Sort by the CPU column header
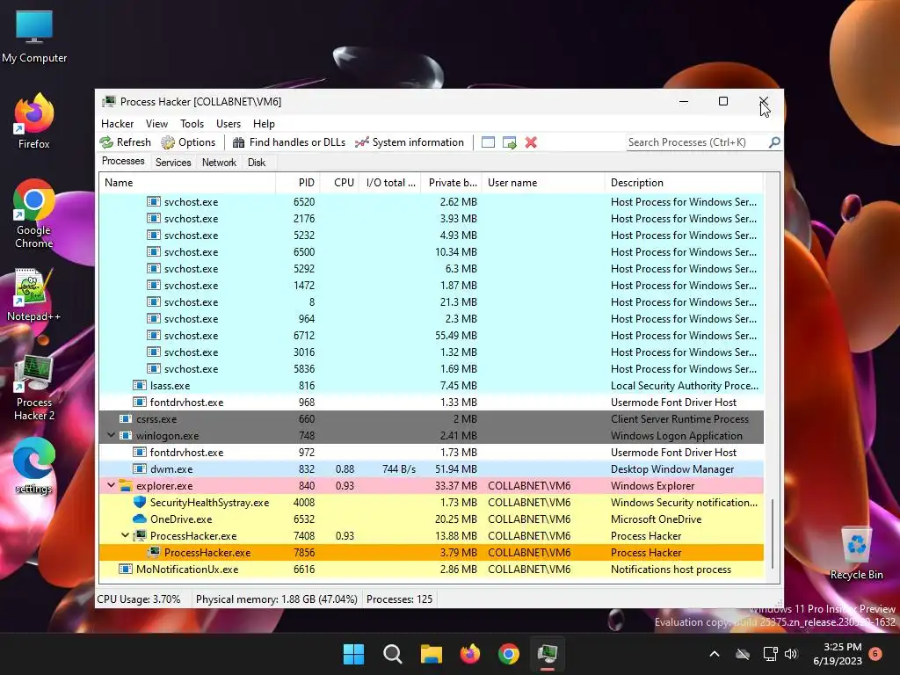This screenshot has height=675, width=900. 340,183
